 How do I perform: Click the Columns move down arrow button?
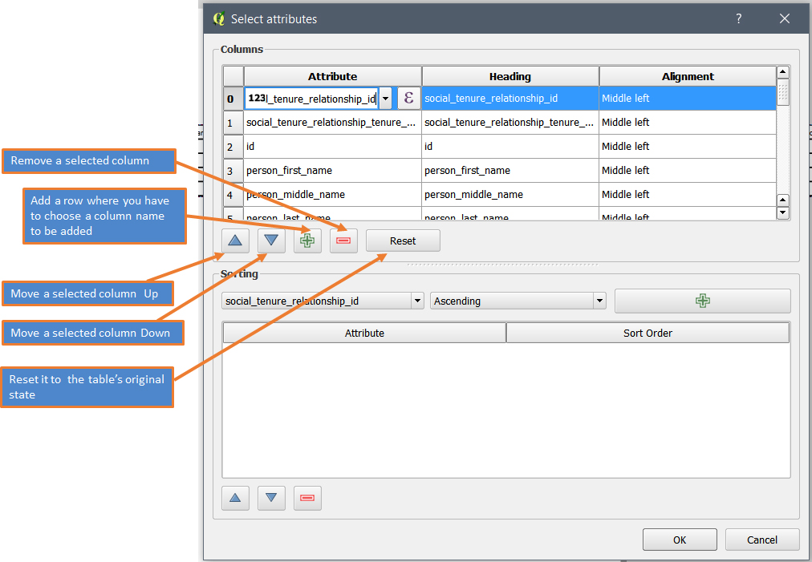(x=271, y=241)
